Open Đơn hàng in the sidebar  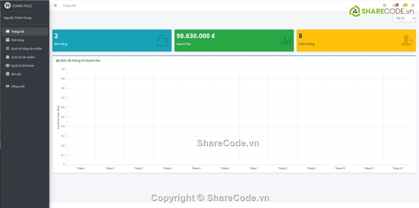(x=25, y=40)
